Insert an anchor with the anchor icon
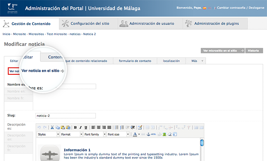This screenshot has height=161, width=267. click(x=148, y=134)
